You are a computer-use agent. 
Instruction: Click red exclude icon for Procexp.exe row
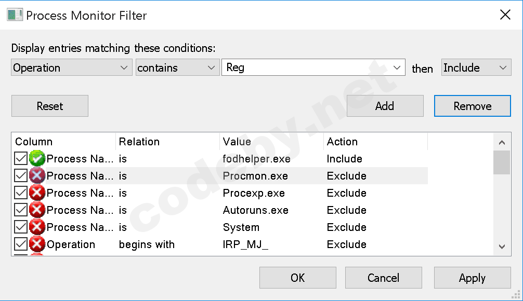(x=37, y=193)
